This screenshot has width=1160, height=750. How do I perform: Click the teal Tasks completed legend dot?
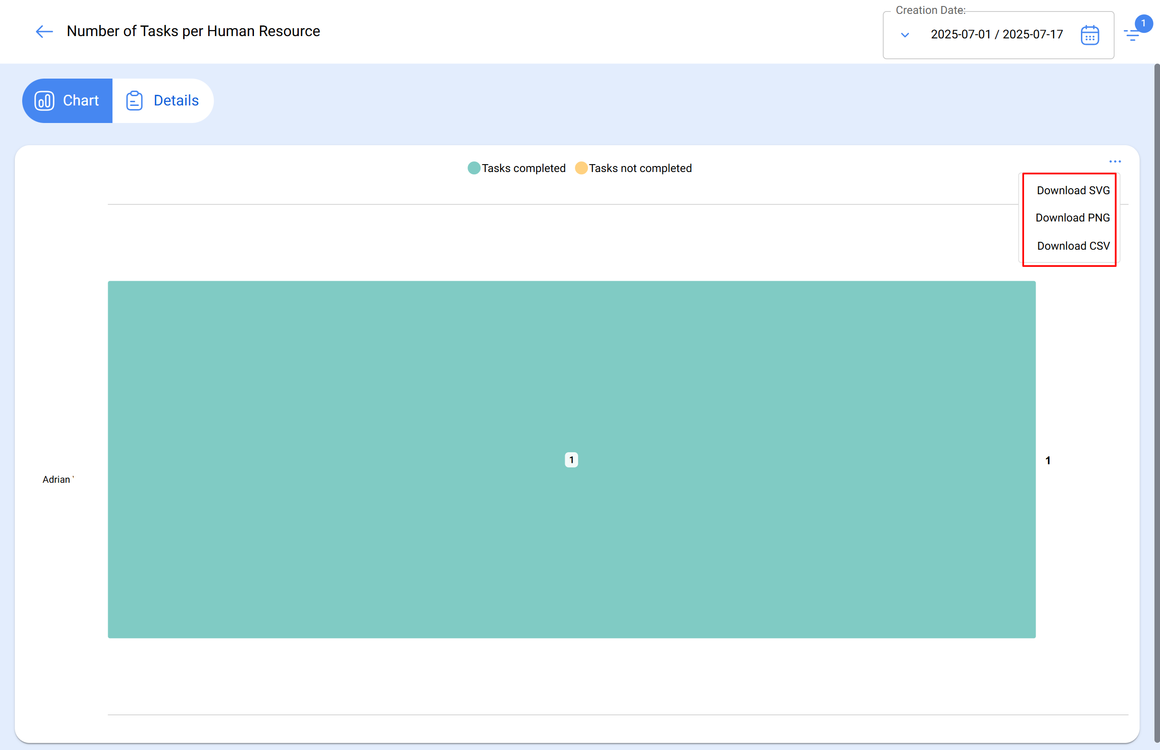pyautogui.click(x=474, y=168)
